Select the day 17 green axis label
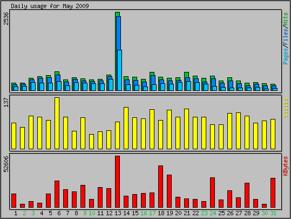Viewport: 291px width, 219px height. tap(152, 213)
